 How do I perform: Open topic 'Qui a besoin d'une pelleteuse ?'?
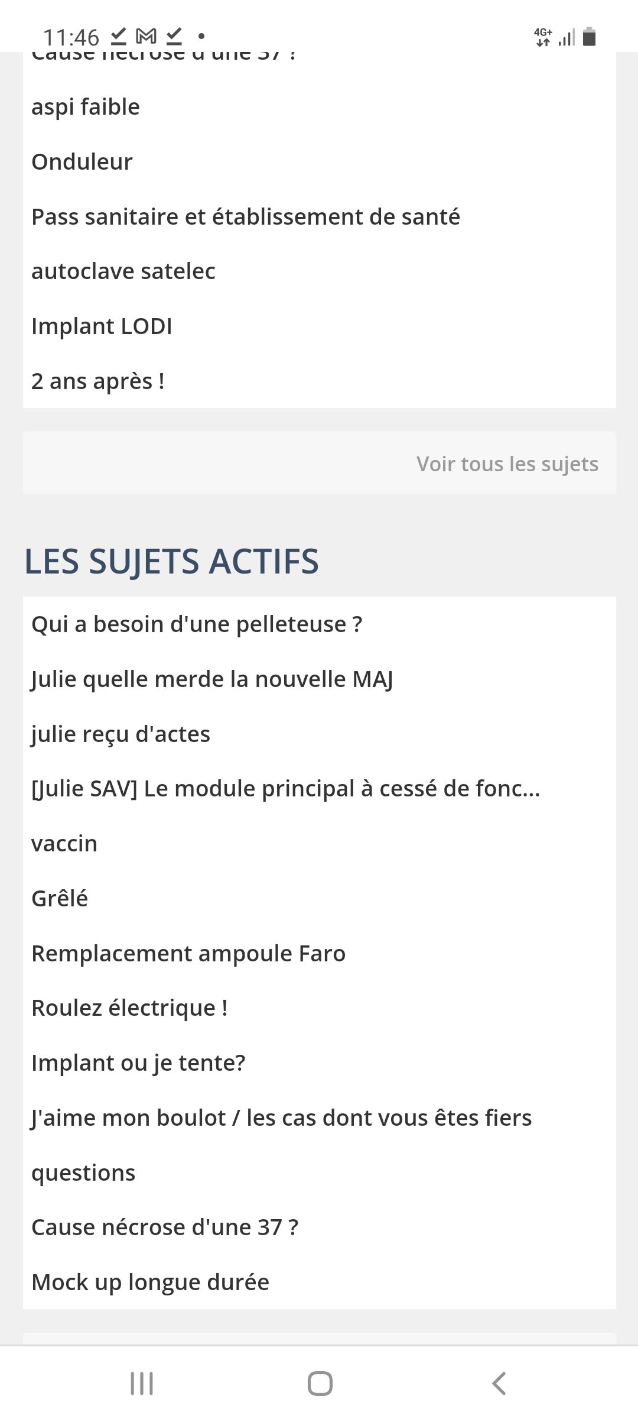(x=197, y=624)
